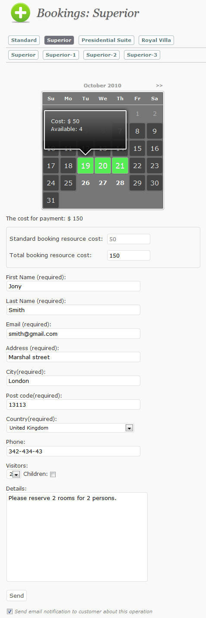Focus the Email address field
206x618 pixels.
73,334
